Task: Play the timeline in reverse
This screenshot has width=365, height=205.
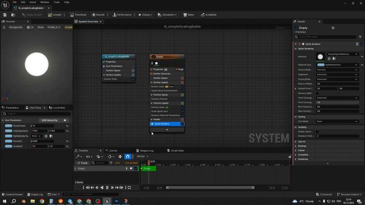Action: click(102, 187)
